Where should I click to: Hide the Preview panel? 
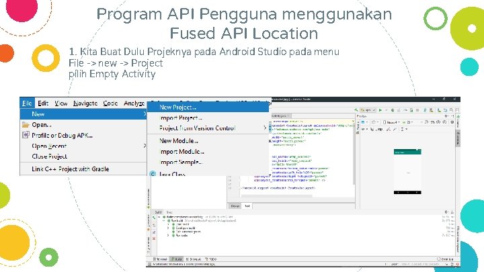(x=452, y=116)
